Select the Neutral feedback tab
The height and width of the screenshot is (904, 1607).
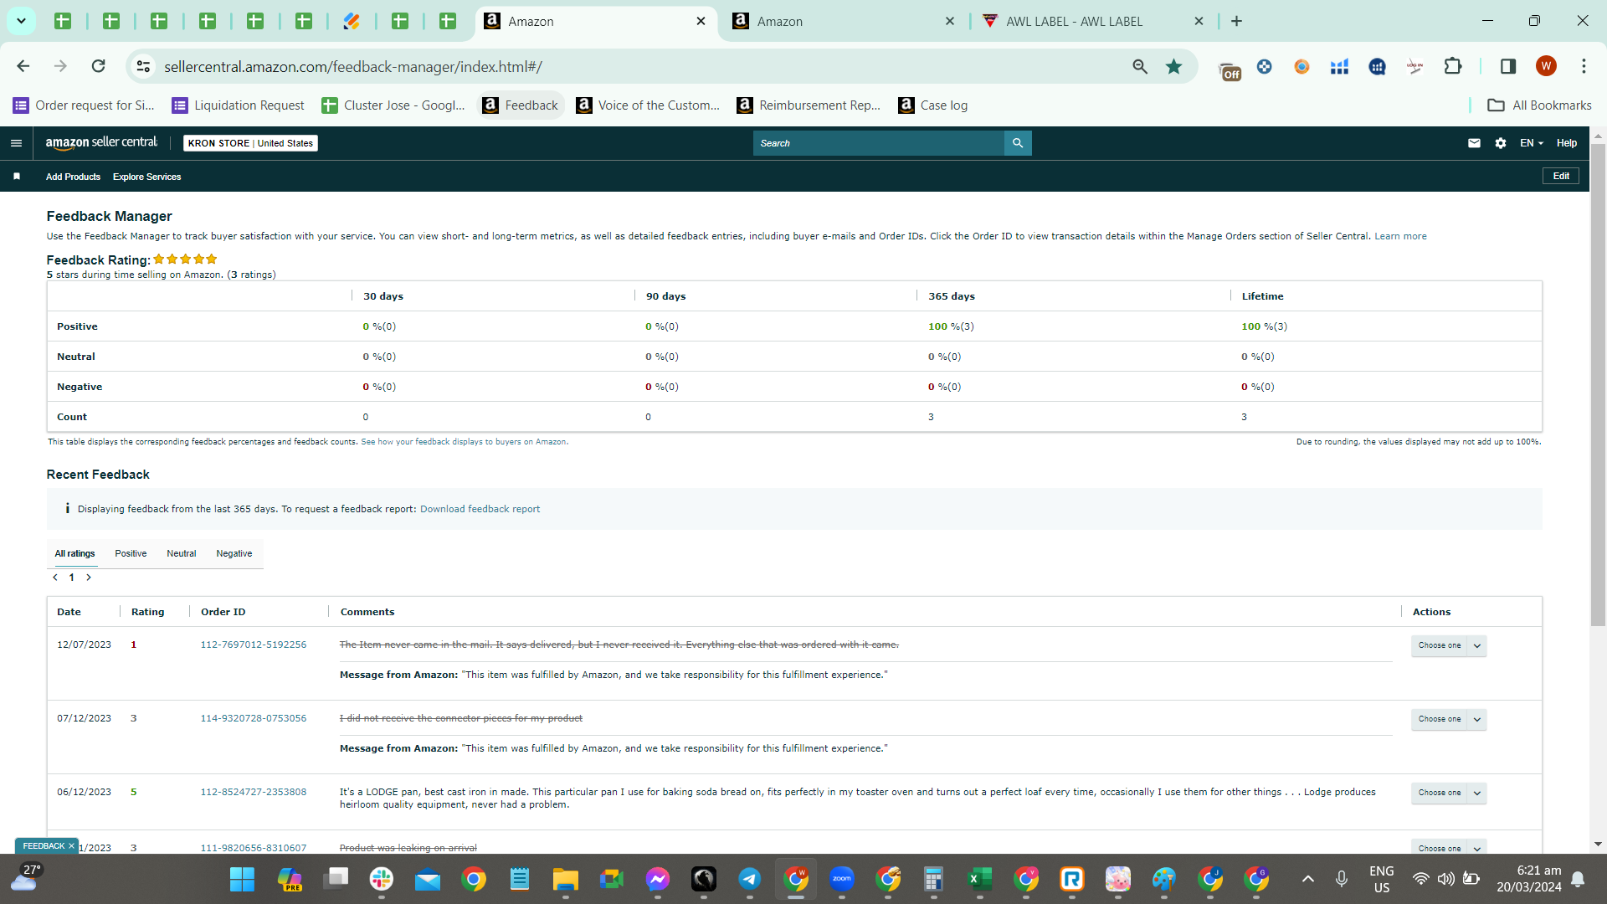click(x=181, y=553)
